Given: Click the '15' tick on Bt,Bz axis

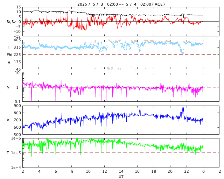Looking at the screenshot, I should (x=19, y=7).
